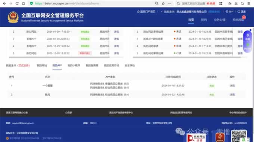The width and height of the screenshot is (254, 142).
Task: Bookmark this page with the star icon
Action: 163,3
